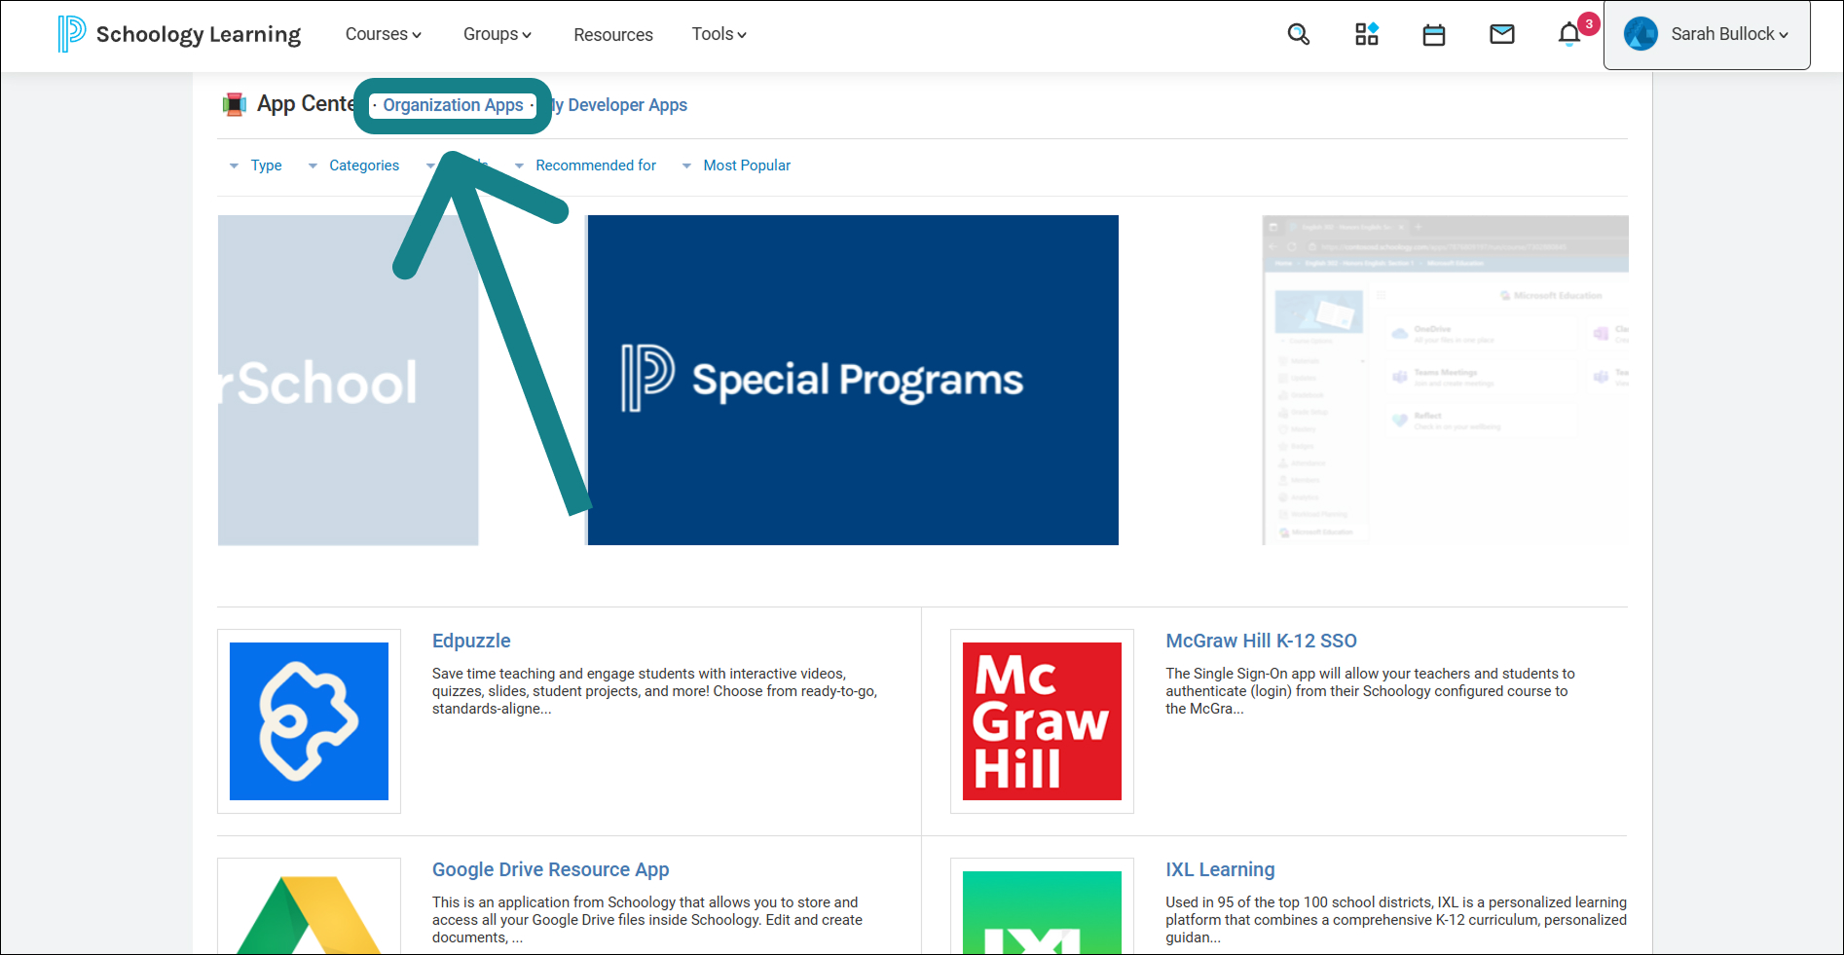Viewport: 1844px width, 955px height.
Task: Open the Google Drive Resource App link
Action: [x=551, y=869]
